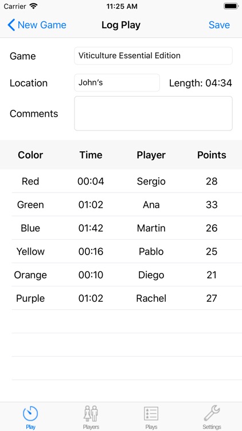Tap the Wi-Fi icon in status bar
Viewport: 242px width, 431px height.
[33, 6]
